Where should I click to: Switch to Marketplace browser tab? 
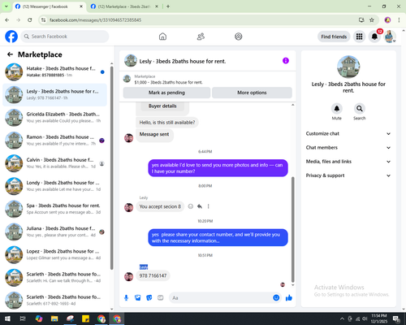point(124,6)
